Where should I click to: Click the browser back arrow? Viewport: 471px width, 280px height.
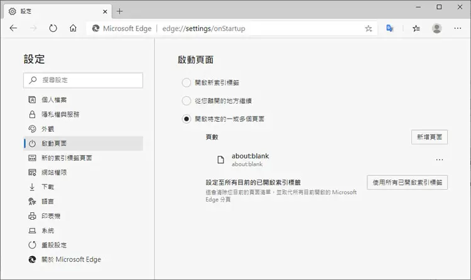(x=14, y=28)
